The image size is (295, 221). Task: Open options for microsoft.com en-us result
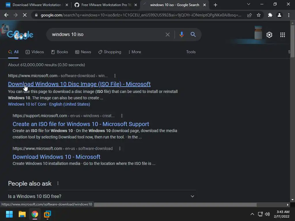point(120,149)
